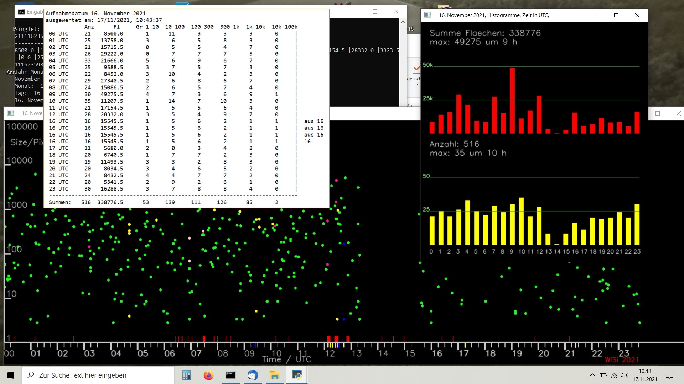This screenshot has width=684, height=384.
Task: Open the Wi-Fi network tray icon
Action: [614, 375]
